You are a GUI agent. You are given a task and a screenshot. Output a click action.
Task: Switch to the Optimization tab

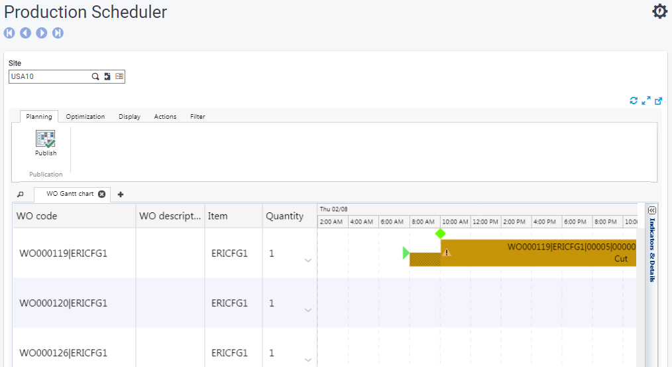85,116
